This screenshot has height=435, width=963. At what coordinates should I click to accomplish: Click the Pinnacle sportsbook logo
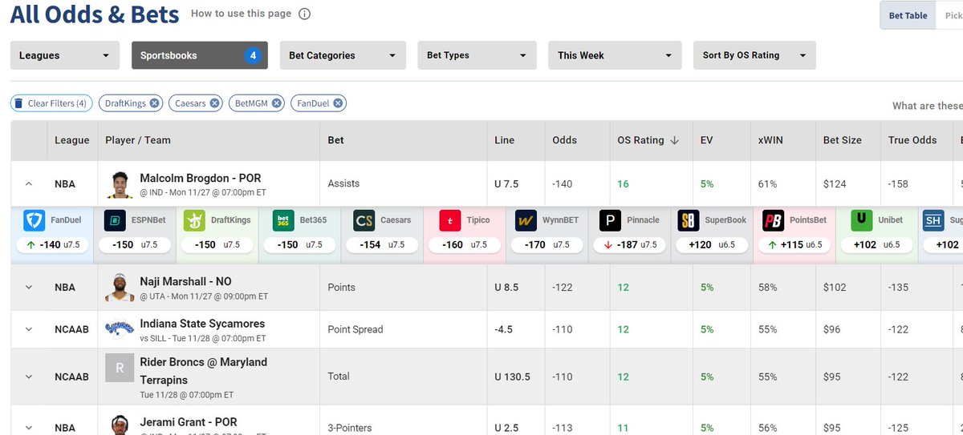[610, 220]
